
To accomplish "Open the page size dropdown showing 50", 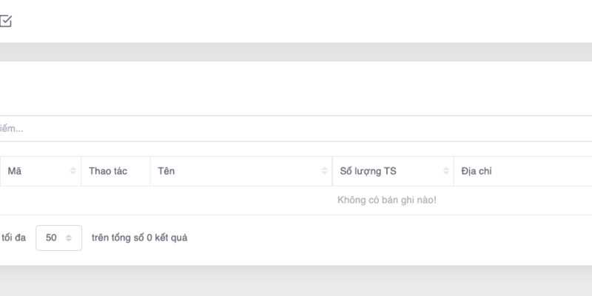I will [x=58, y=238].
